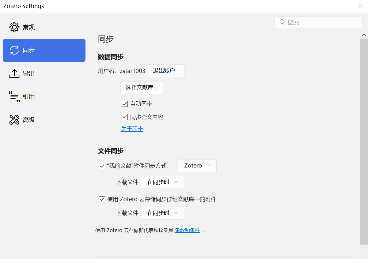The image size is (368, 259).
Task: Click the username text zstar1003
Action: [x=132, y=71]
